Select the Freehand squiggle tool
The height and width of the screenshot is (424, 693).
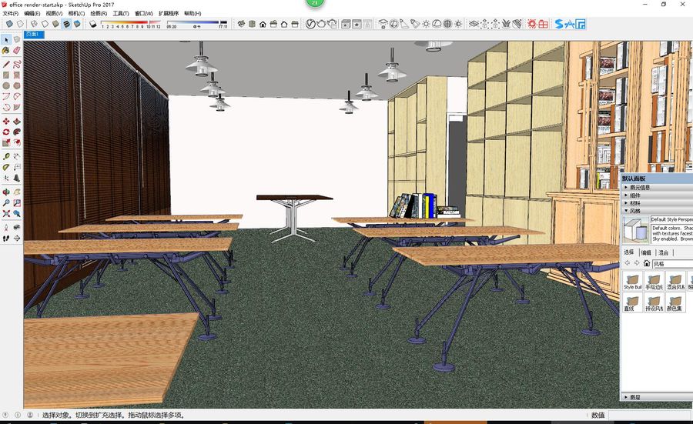click(17, 65)
